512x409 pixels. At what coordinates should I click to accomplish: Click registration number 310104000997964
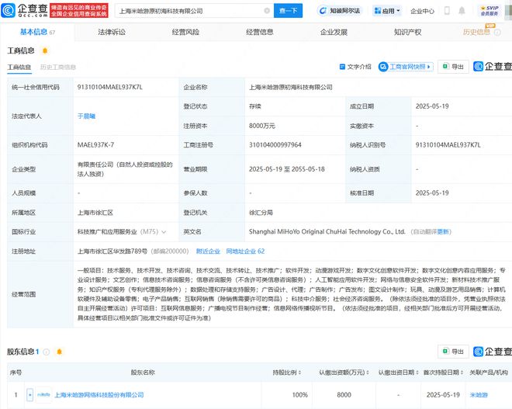pyautogui.click(x=275, y=145)
